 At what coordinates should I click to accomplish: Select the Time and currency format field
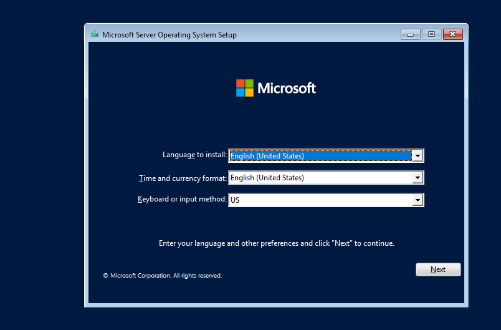coord(326,178)
